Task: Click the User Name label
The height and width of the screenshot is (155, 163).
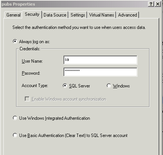Action: (32, 61)
